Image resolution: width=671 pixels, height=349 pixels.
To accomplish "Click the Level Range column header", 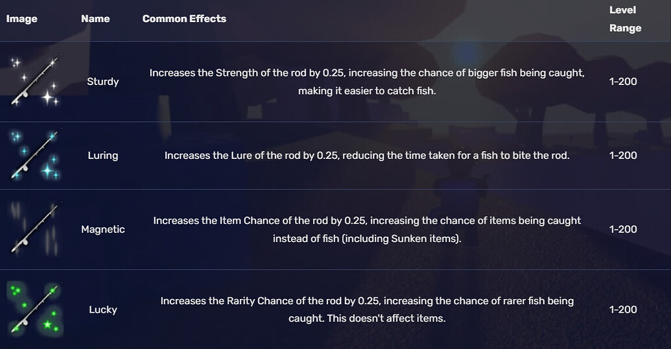I will (x=625, y=19).
